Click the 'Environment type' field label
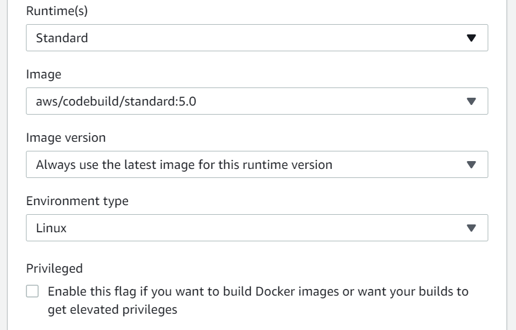 tap(77, 201)
